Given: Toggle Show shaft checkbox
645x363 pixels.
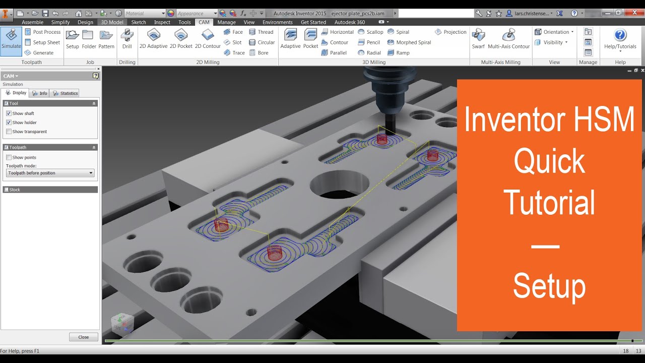Looking at the screenshot, I should pyautogui.click(x=9, y=113).
